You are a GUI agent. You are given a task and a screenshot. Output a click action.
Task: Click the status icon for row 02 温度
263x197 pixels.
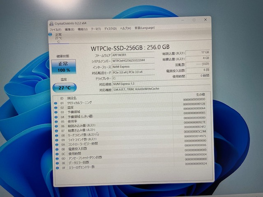[x=56, y=108]
